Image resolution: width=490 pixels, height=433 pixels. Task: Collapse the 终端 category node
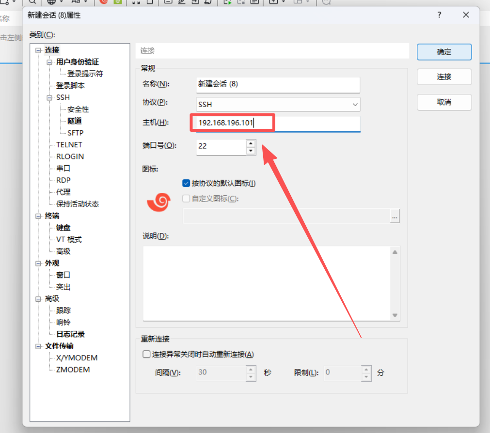pyautogui.click(x=38, y=216)
